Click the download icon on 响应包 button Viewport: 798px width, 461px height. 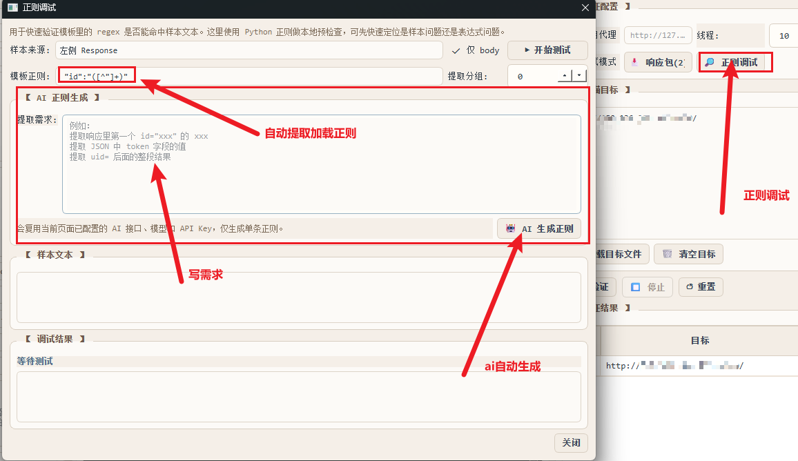[634, 62]
